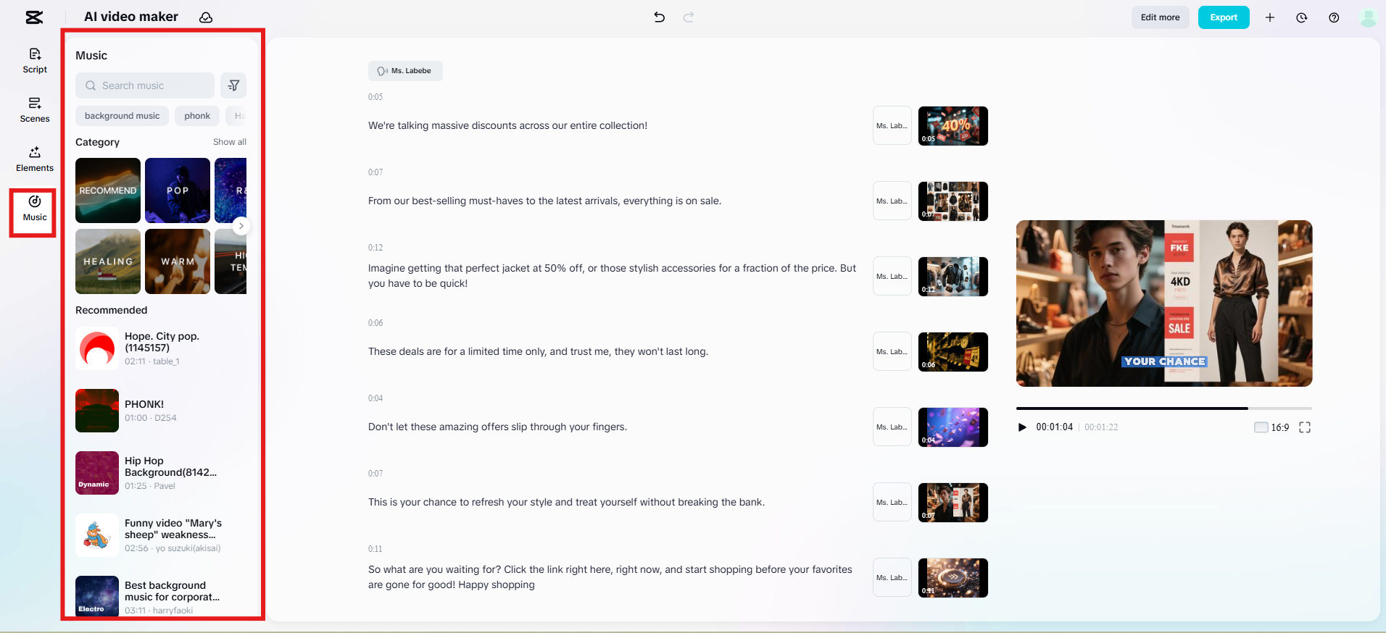The height and width of the screenshot is (633, 1386).
Task: Click the Export button
Action: [x=1224, y=17]
